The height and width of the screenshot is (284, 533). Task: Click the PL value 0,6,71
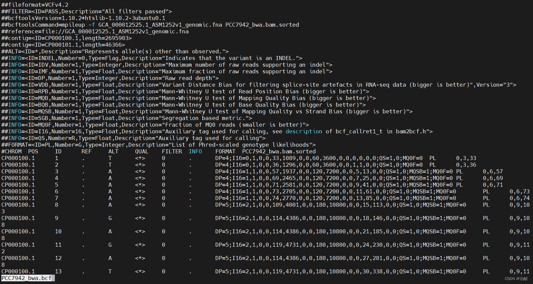pos(493,185)
